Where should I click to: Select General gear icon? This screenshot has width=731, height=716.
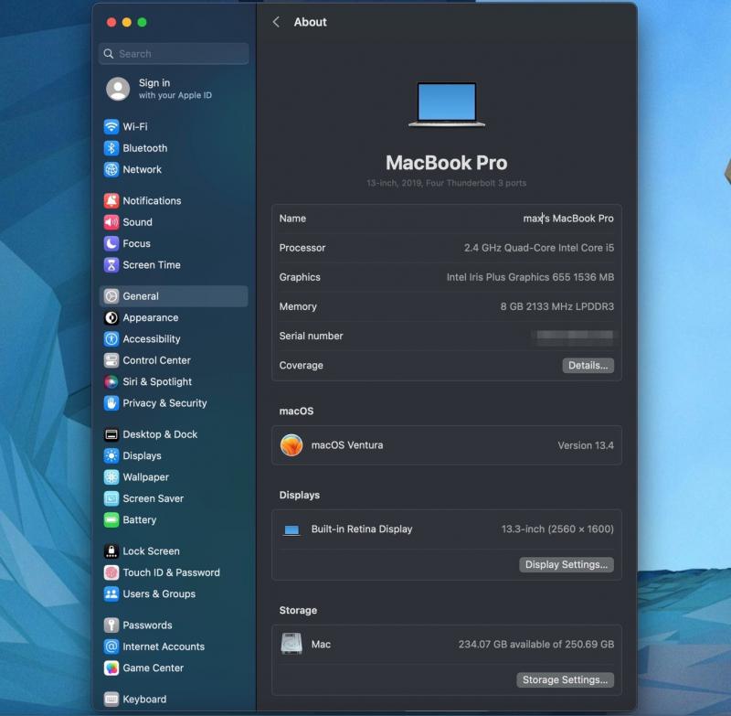coord(111,296)
